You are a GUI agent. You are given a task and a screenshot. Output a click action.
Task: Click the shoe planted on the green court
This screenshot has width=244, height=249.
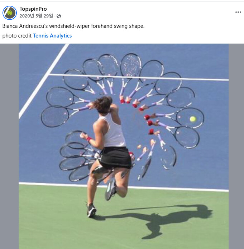pyautogui.click(x=92, y=210)
